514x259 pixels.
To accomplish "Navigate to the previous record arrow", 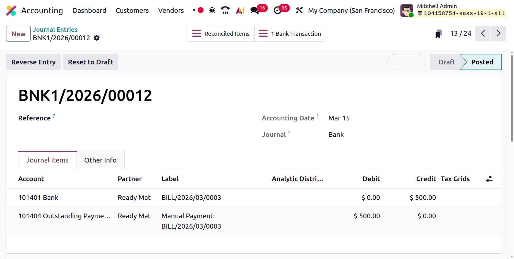I will (483, 33).
